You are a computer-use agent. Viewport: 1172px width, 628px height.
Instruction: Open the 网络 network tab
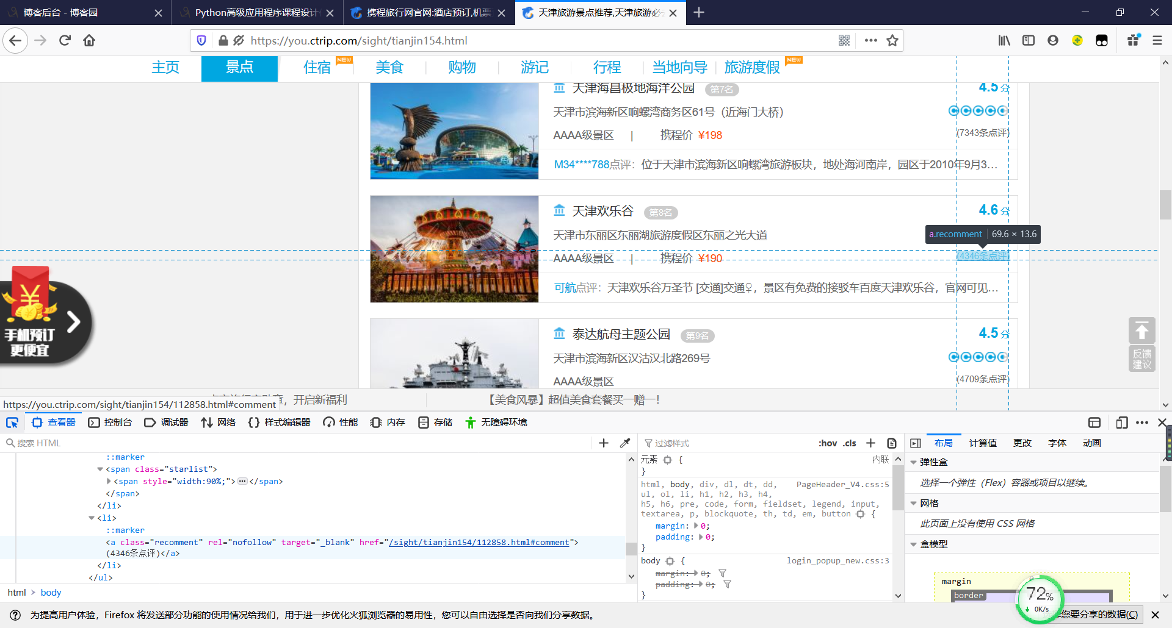[x=218, y=423]
